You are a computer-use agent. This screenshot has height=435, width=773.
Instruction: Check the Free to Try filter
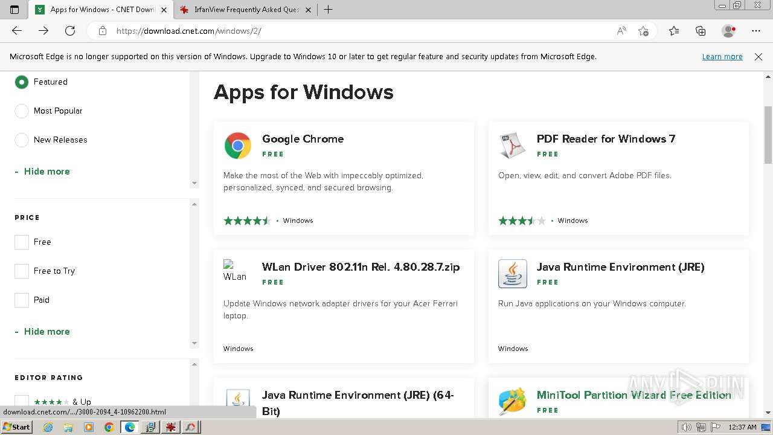(x=22, y=271)
